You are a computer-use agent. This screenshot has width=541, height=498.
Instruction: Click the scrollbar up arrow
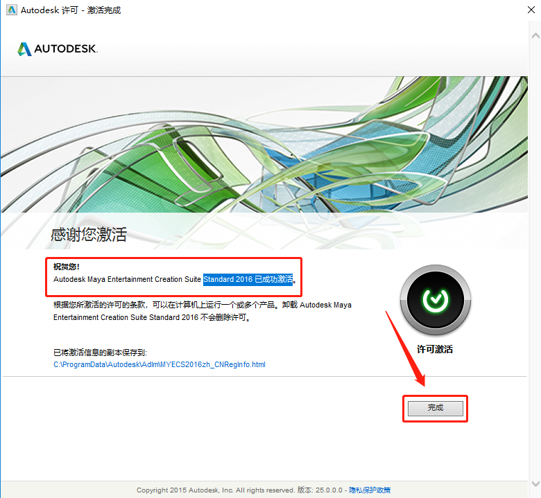click(535, 35)
